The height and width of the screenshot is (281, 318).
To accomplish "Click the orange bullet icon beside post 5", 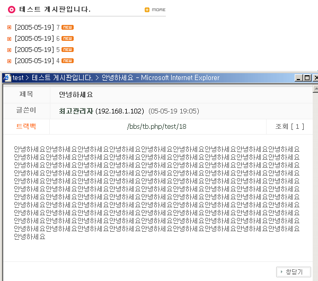I will point(10,50).
